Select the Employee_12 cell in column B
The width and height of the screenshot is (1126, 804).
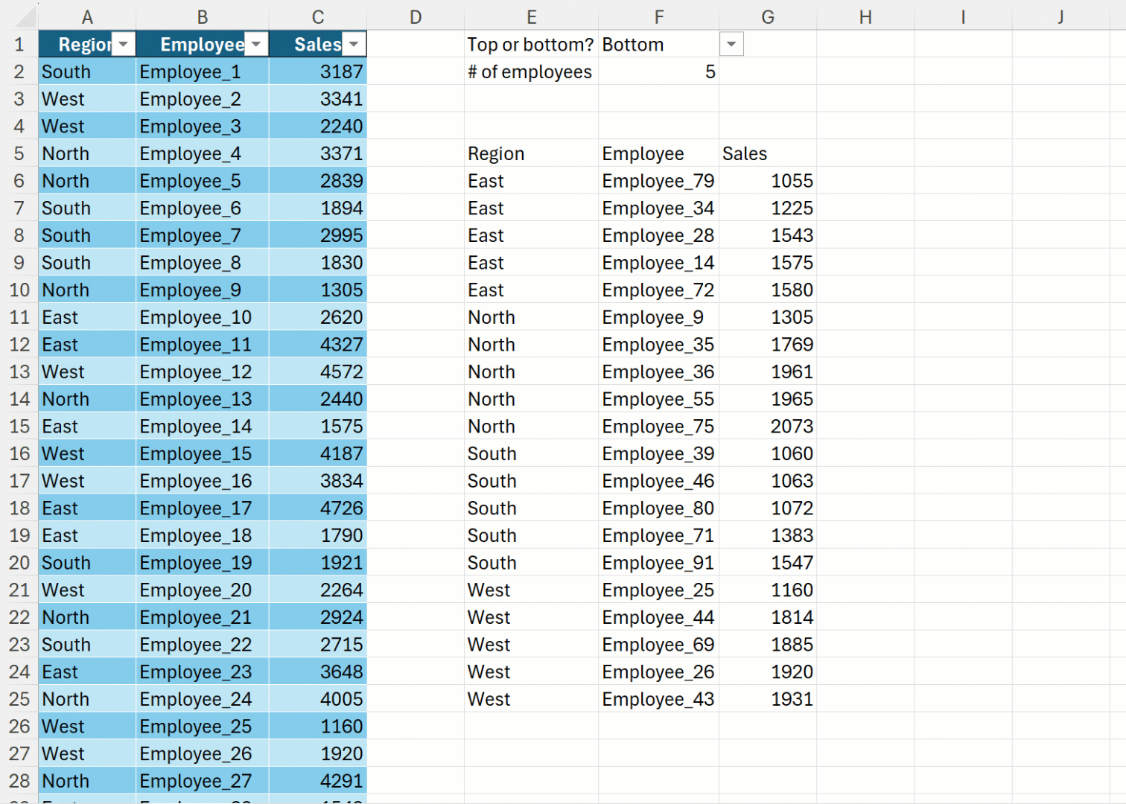click(201, 372)
